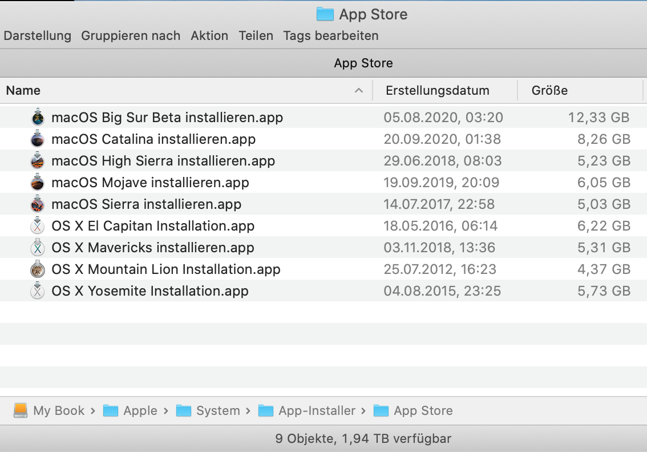Select the OS X El Capitan installer icon
The height and width of the screenshot is (452, 647).
tap(38, 226)
